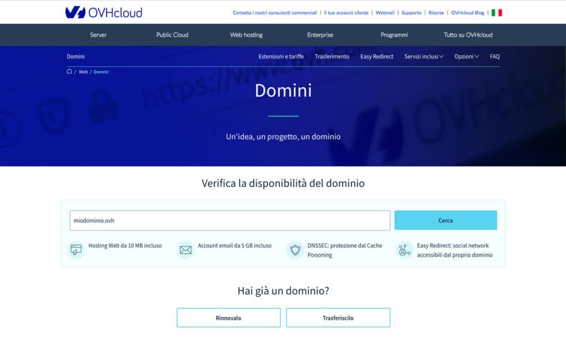Click the Rinnovalo button
Screen dimensions: 566x347
228,317
